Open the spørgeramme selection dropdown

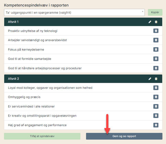(74, 12)
